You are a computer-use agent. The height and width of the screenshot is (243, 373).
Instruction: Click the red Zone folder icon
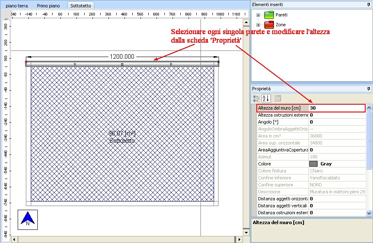click(269, 25)
